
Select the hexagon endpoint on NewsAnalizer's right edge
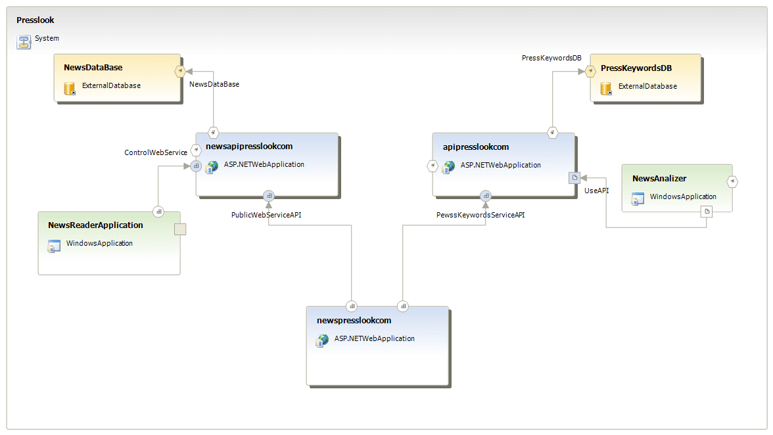click(x=732, y=182)
